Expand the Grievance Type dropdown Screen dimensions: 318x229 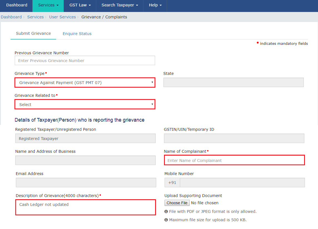(x=85, y=83)
